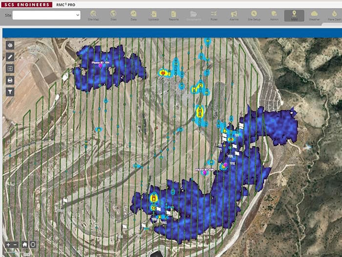342x257 pixels.
Task: Print the map with printer icon
Action: 10,80
